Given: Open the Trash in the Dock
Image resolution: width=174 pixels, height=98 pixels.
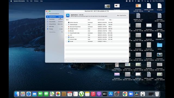Looking at the screenshot, I should 157,94.
